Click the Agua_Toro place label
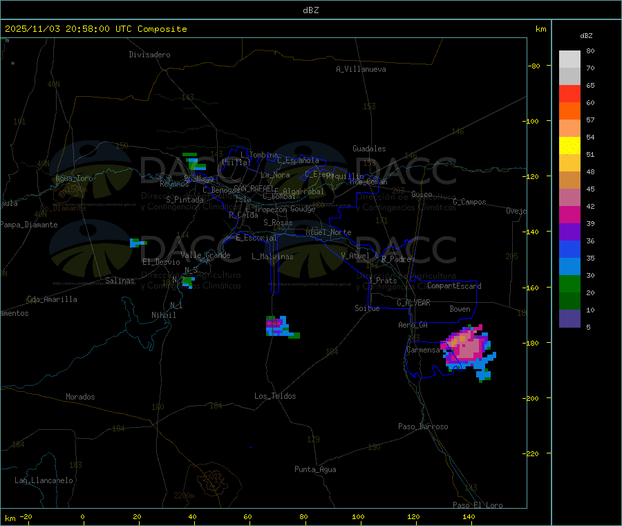The height and width of the screenshot is (526, 622). (74, 178)
